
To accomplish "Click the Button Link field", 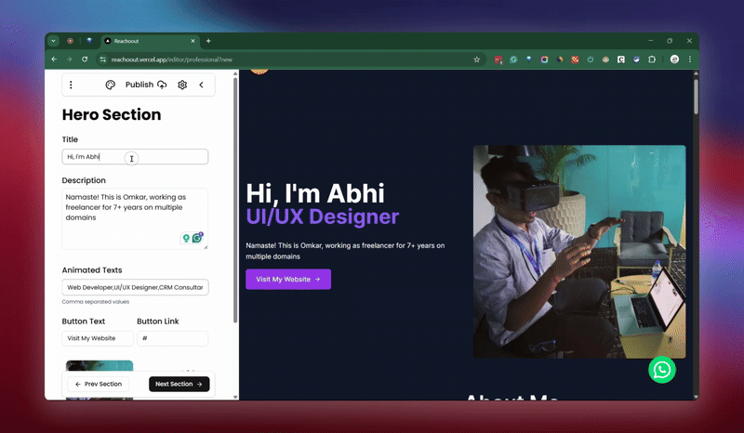I will (172, 338).
